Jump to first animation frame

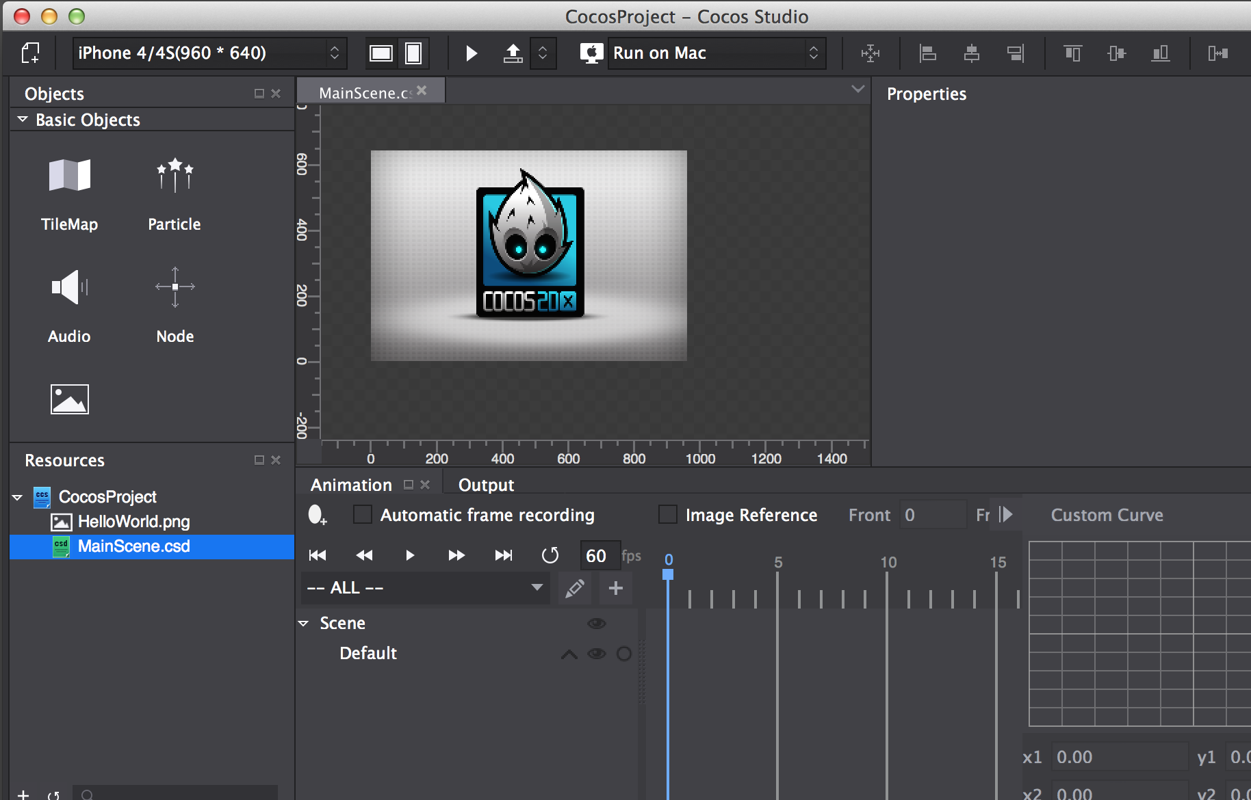click(318, 555)
